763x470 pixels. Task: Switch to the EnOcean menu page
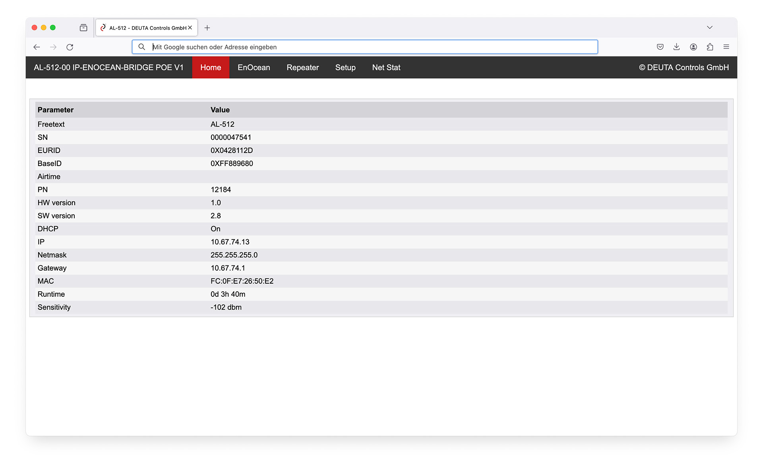point(254,68)
